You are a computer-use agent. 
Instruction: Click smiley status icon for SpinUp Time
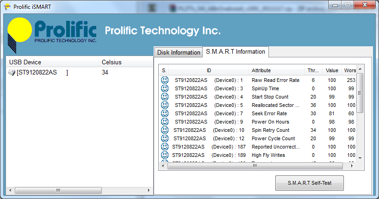point(164,88)
